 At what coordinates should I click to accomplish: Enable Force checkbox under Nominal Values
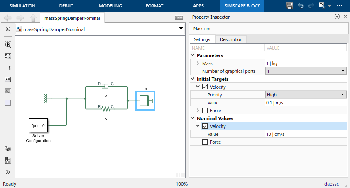click(x=205, y=142)
